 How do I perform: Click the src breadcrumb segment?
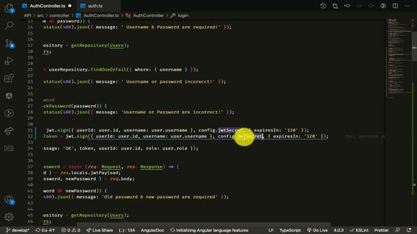pos(40,16)
